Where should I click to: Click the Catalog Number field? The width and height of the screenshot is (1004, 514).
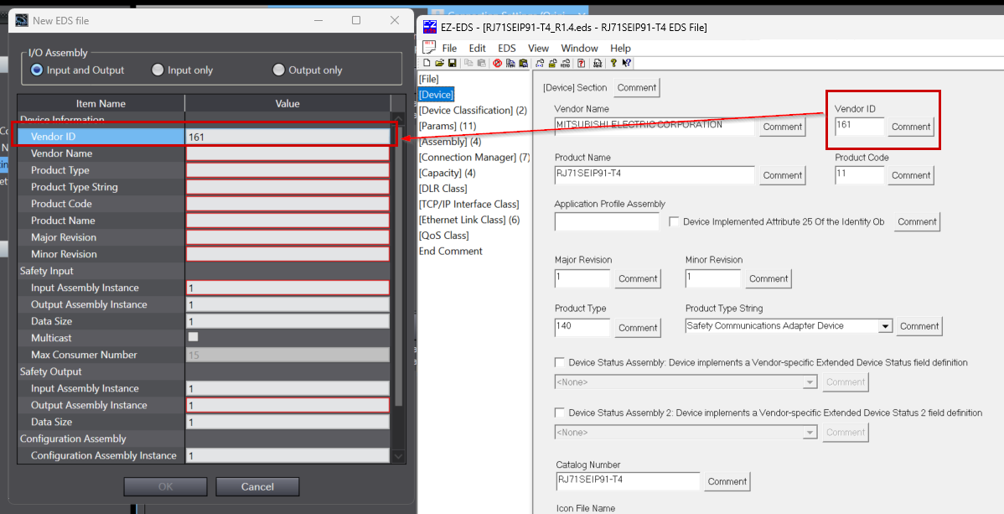tap(627, 481)
